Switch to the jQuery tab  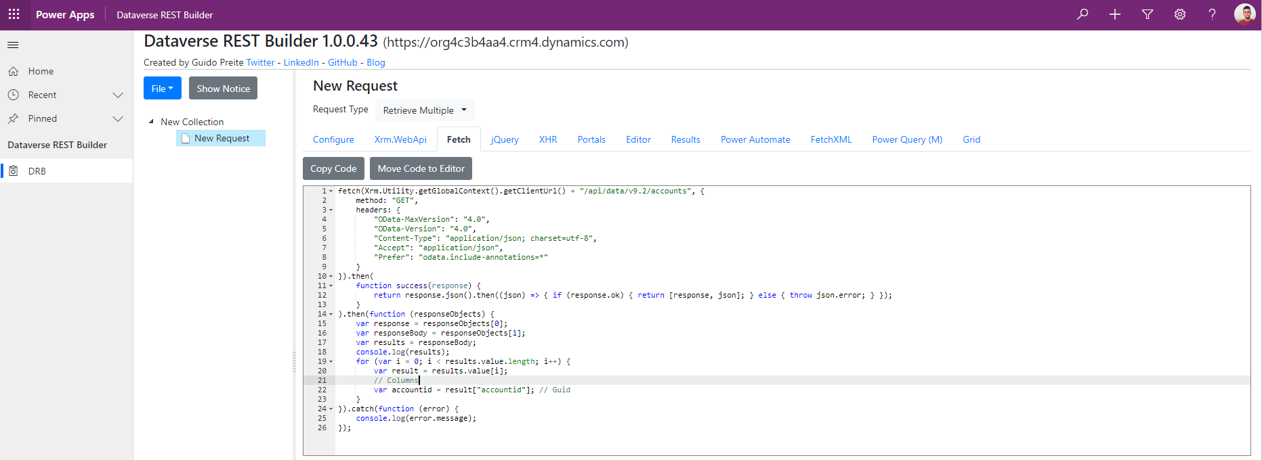[x=505, y=139]
